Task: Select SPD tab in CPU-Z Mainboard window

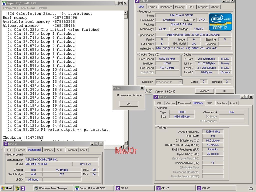Action: pyautogui.click(x=59, y=150)
